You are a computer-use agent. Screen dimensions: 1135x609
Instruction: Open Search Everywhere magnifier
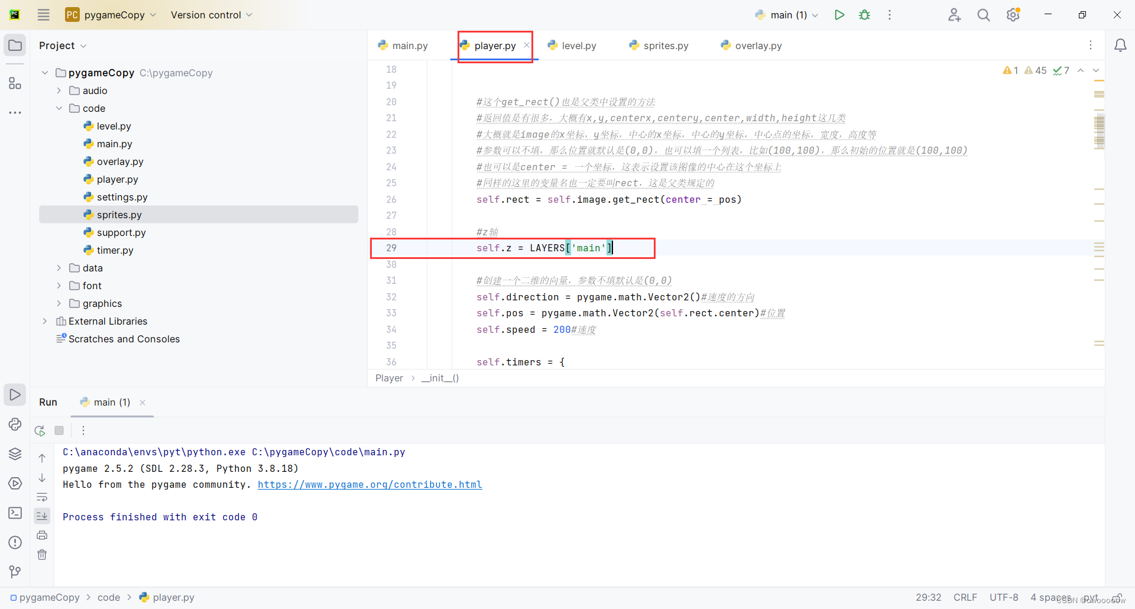tap(983, 15)
